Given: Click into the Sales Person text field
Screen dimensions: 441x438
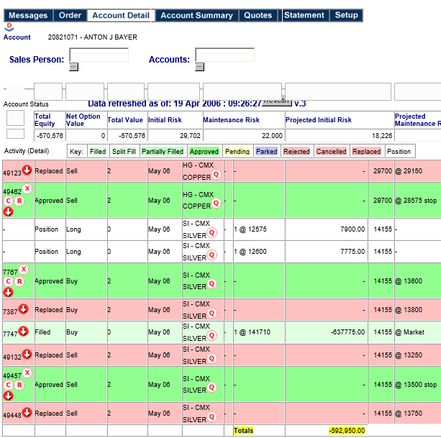Looking at the screenshot, I should coord(99,55).
